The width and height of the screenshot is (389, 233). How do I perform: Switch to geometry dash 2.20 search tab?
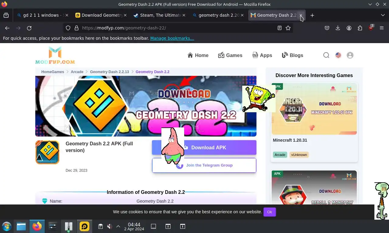219,15
